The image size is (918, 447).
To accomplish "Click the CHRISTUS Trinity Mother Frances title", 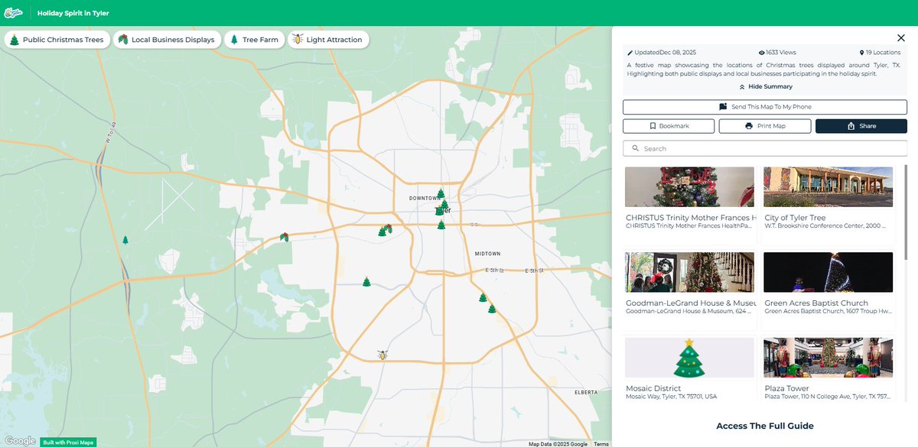I will (x=691, y=218).
